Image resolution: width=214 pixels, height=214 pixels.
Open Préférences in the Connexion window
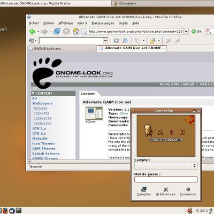(166, 192)
